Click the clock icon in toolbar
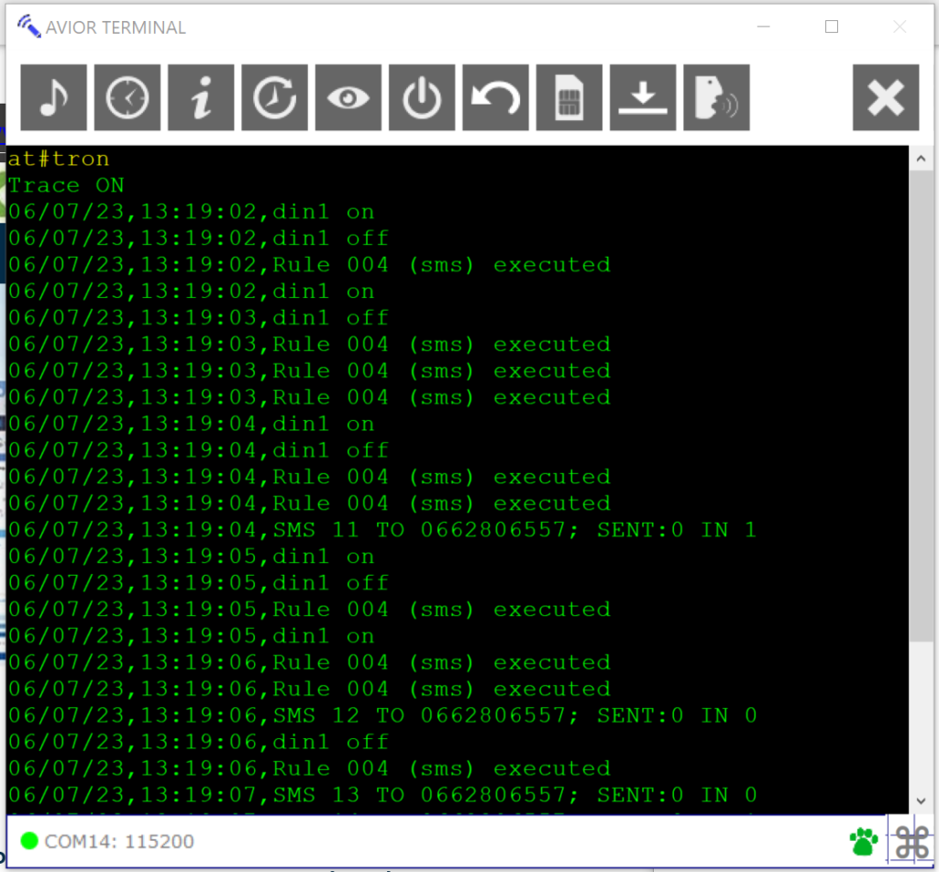 click(127, 98)
